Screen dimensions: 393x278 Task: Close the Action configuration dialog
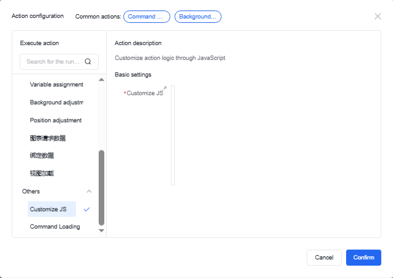378,16
